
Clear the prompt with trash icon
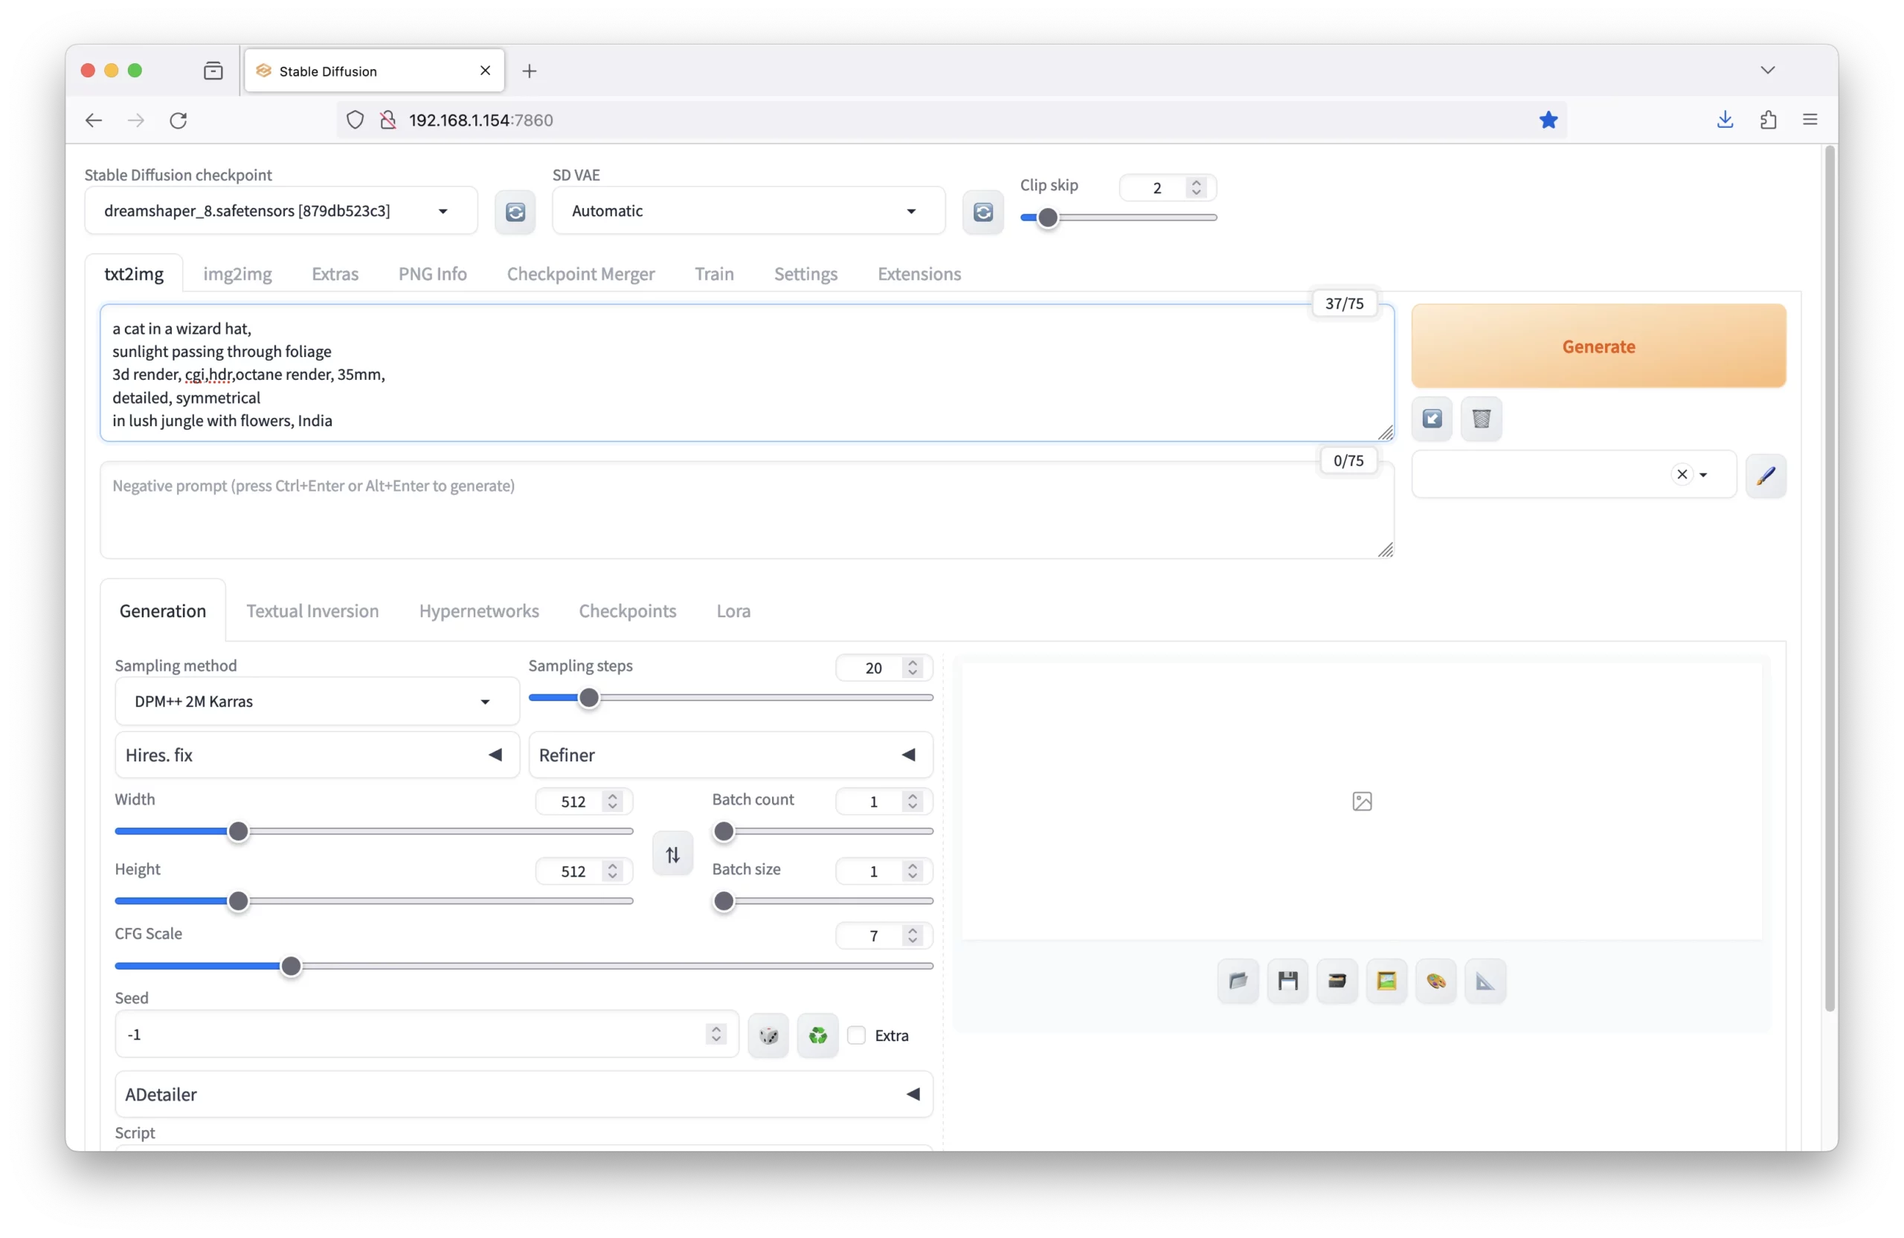click(x=1481, y=419)
